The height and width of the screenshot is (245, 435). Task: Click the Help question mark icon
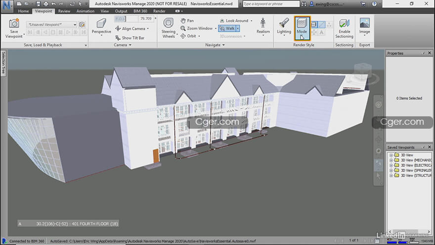[374, 4]
